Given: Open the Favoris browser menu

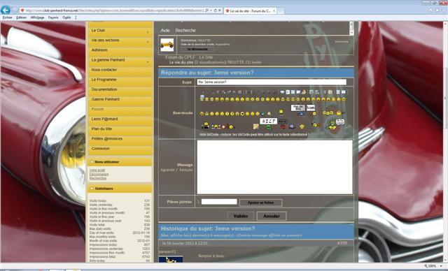Looking at the screenshot, I should click(53, 17).
